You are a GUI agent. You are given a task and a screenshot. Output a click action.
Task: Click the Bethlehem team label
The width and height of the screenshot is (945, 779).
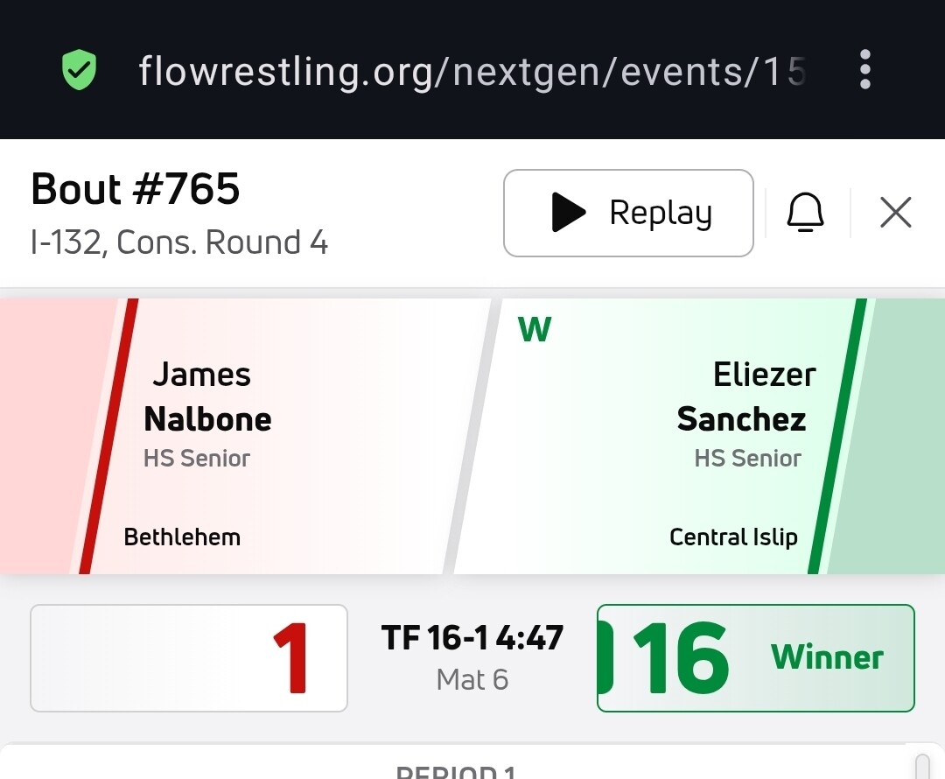[182, 537]
